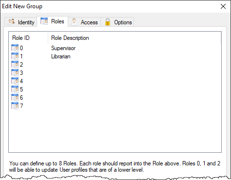
Task: Click the role icon beside Role ID 7
Action: click(15, 106)
